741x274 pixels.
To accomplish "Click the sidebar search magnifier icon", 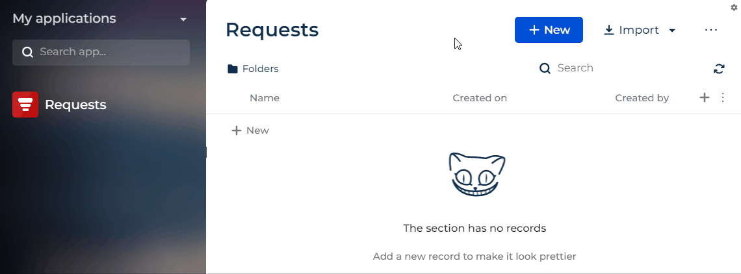I will click(x=27, y=52).
